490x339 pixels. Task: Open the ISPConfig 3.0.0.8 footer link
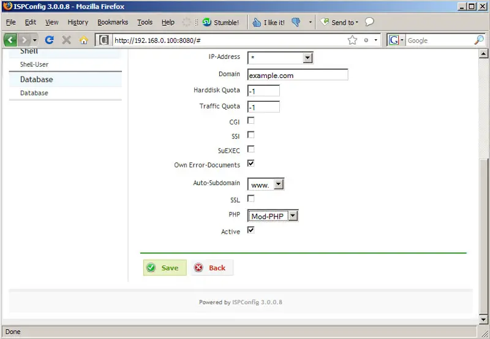[257, 302]
